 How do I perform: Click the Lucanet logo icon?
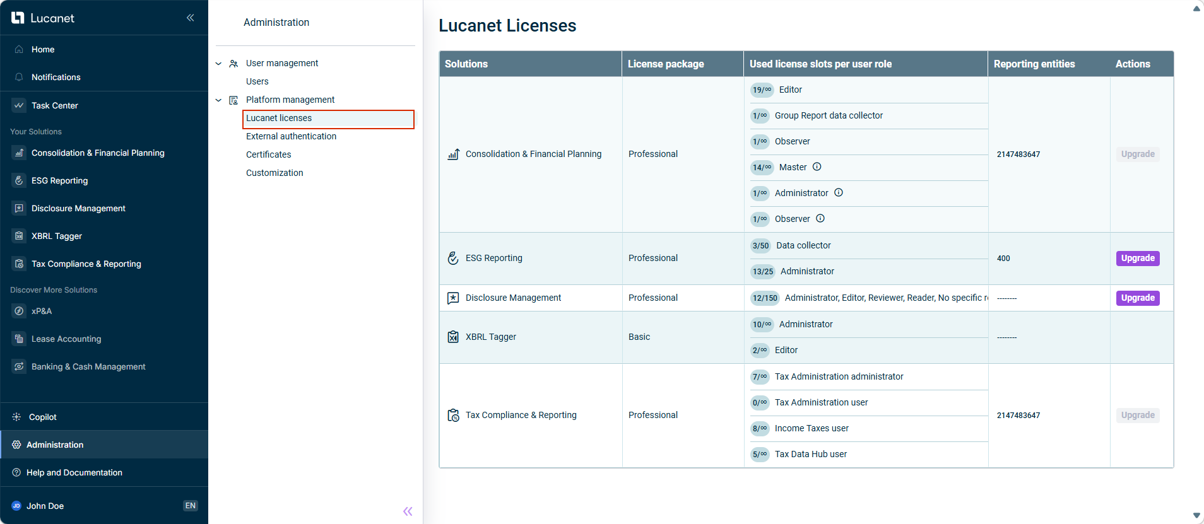tap(18, 18)
